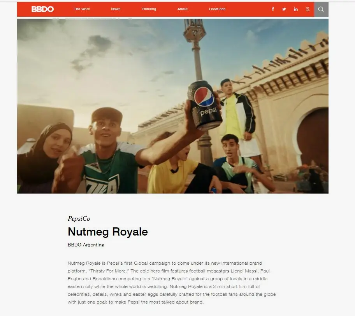Click the Nutmeg Royale headline

(x=108, y=232)
